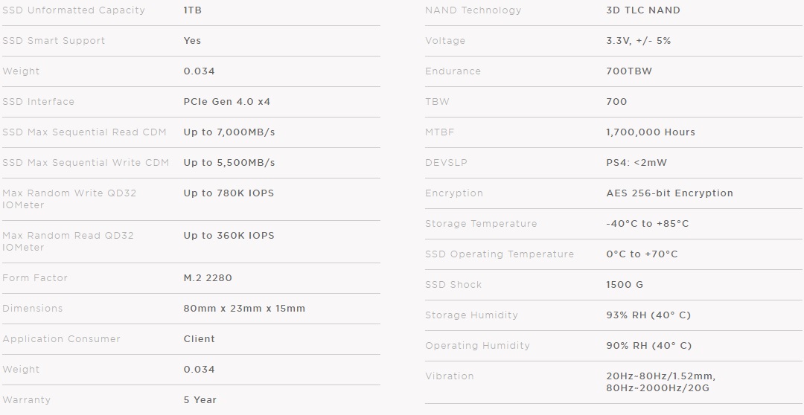Click the 1,700,000 Hours MTBF value
This screenshot has height=415, width=804.
click(651, 132)
